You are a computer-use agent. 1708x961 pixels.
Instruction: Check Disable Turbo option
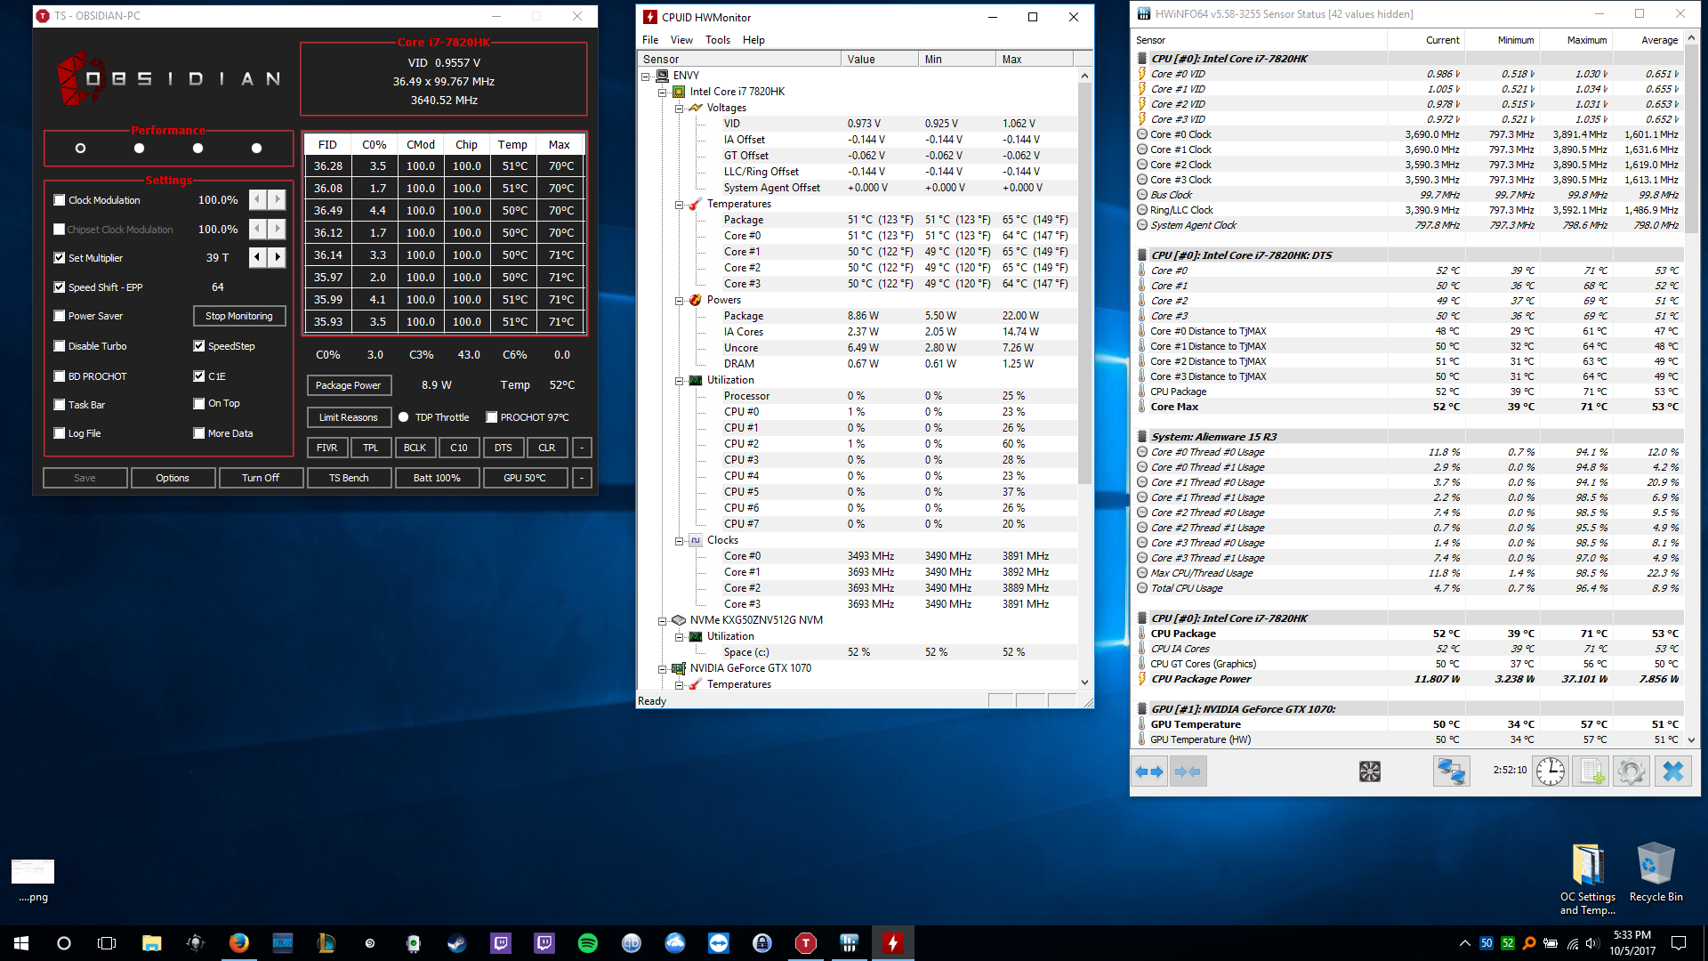point(60,346)
